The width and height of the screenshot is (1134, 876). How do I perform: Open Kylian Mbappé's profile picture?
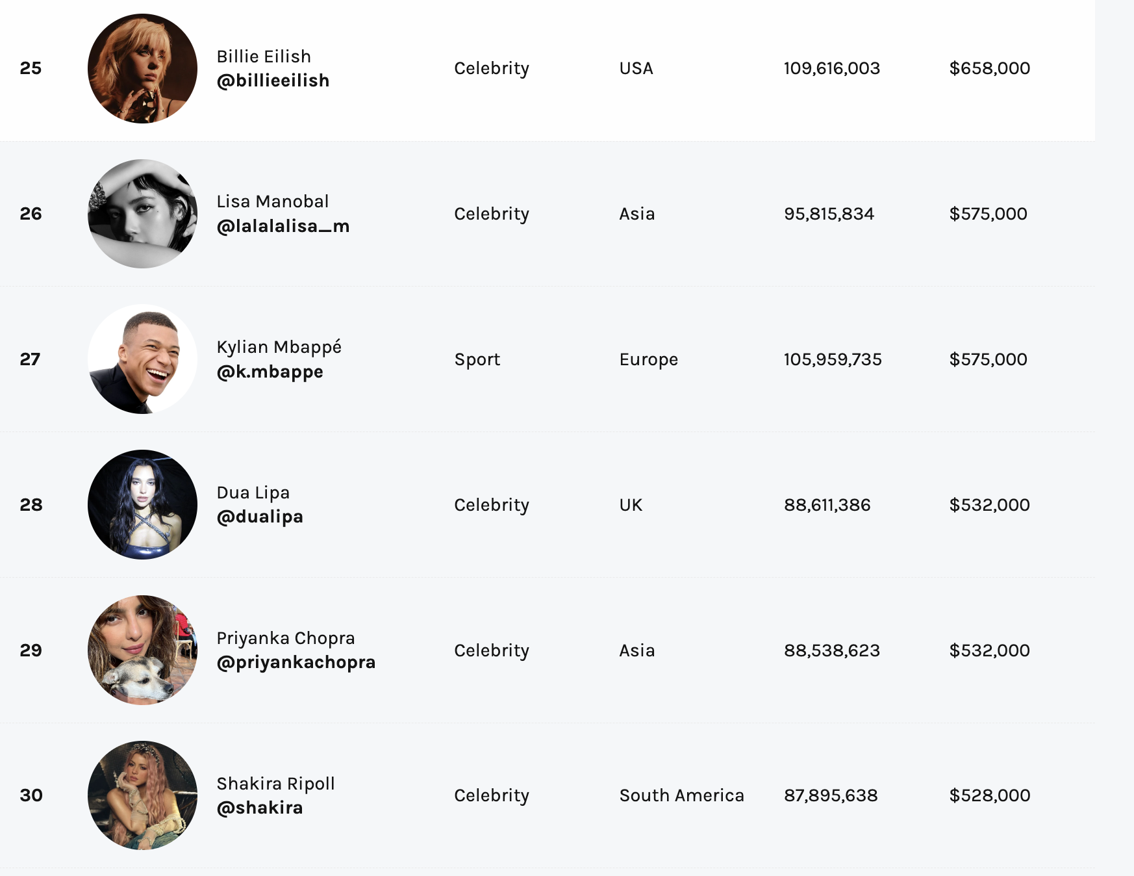pyautogui.click(x=142, y=359)
